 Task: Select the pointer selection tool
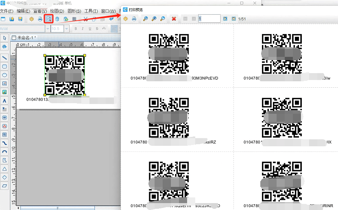pos(4,38)
